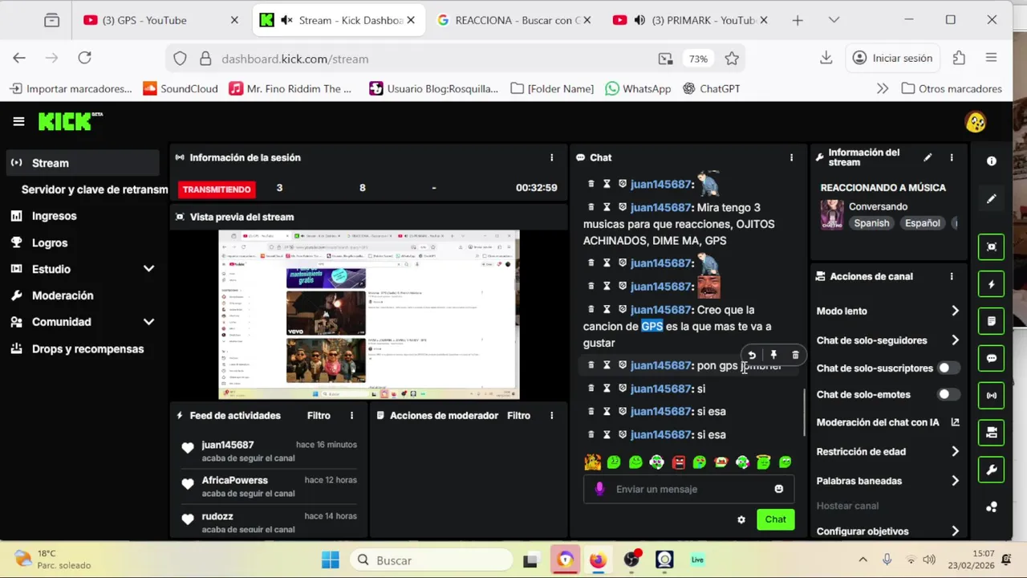This screenshot has width=1027, height=578.
Task: Click the hourglass timeout icon on 'si' message
Action: (x=607, y=389)
